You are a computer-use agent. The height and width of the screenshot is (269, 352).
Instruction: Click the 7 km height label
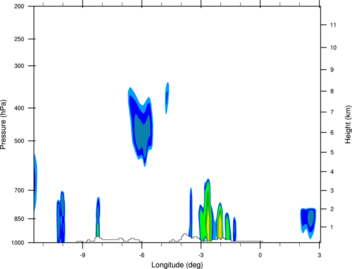(332, 112)
